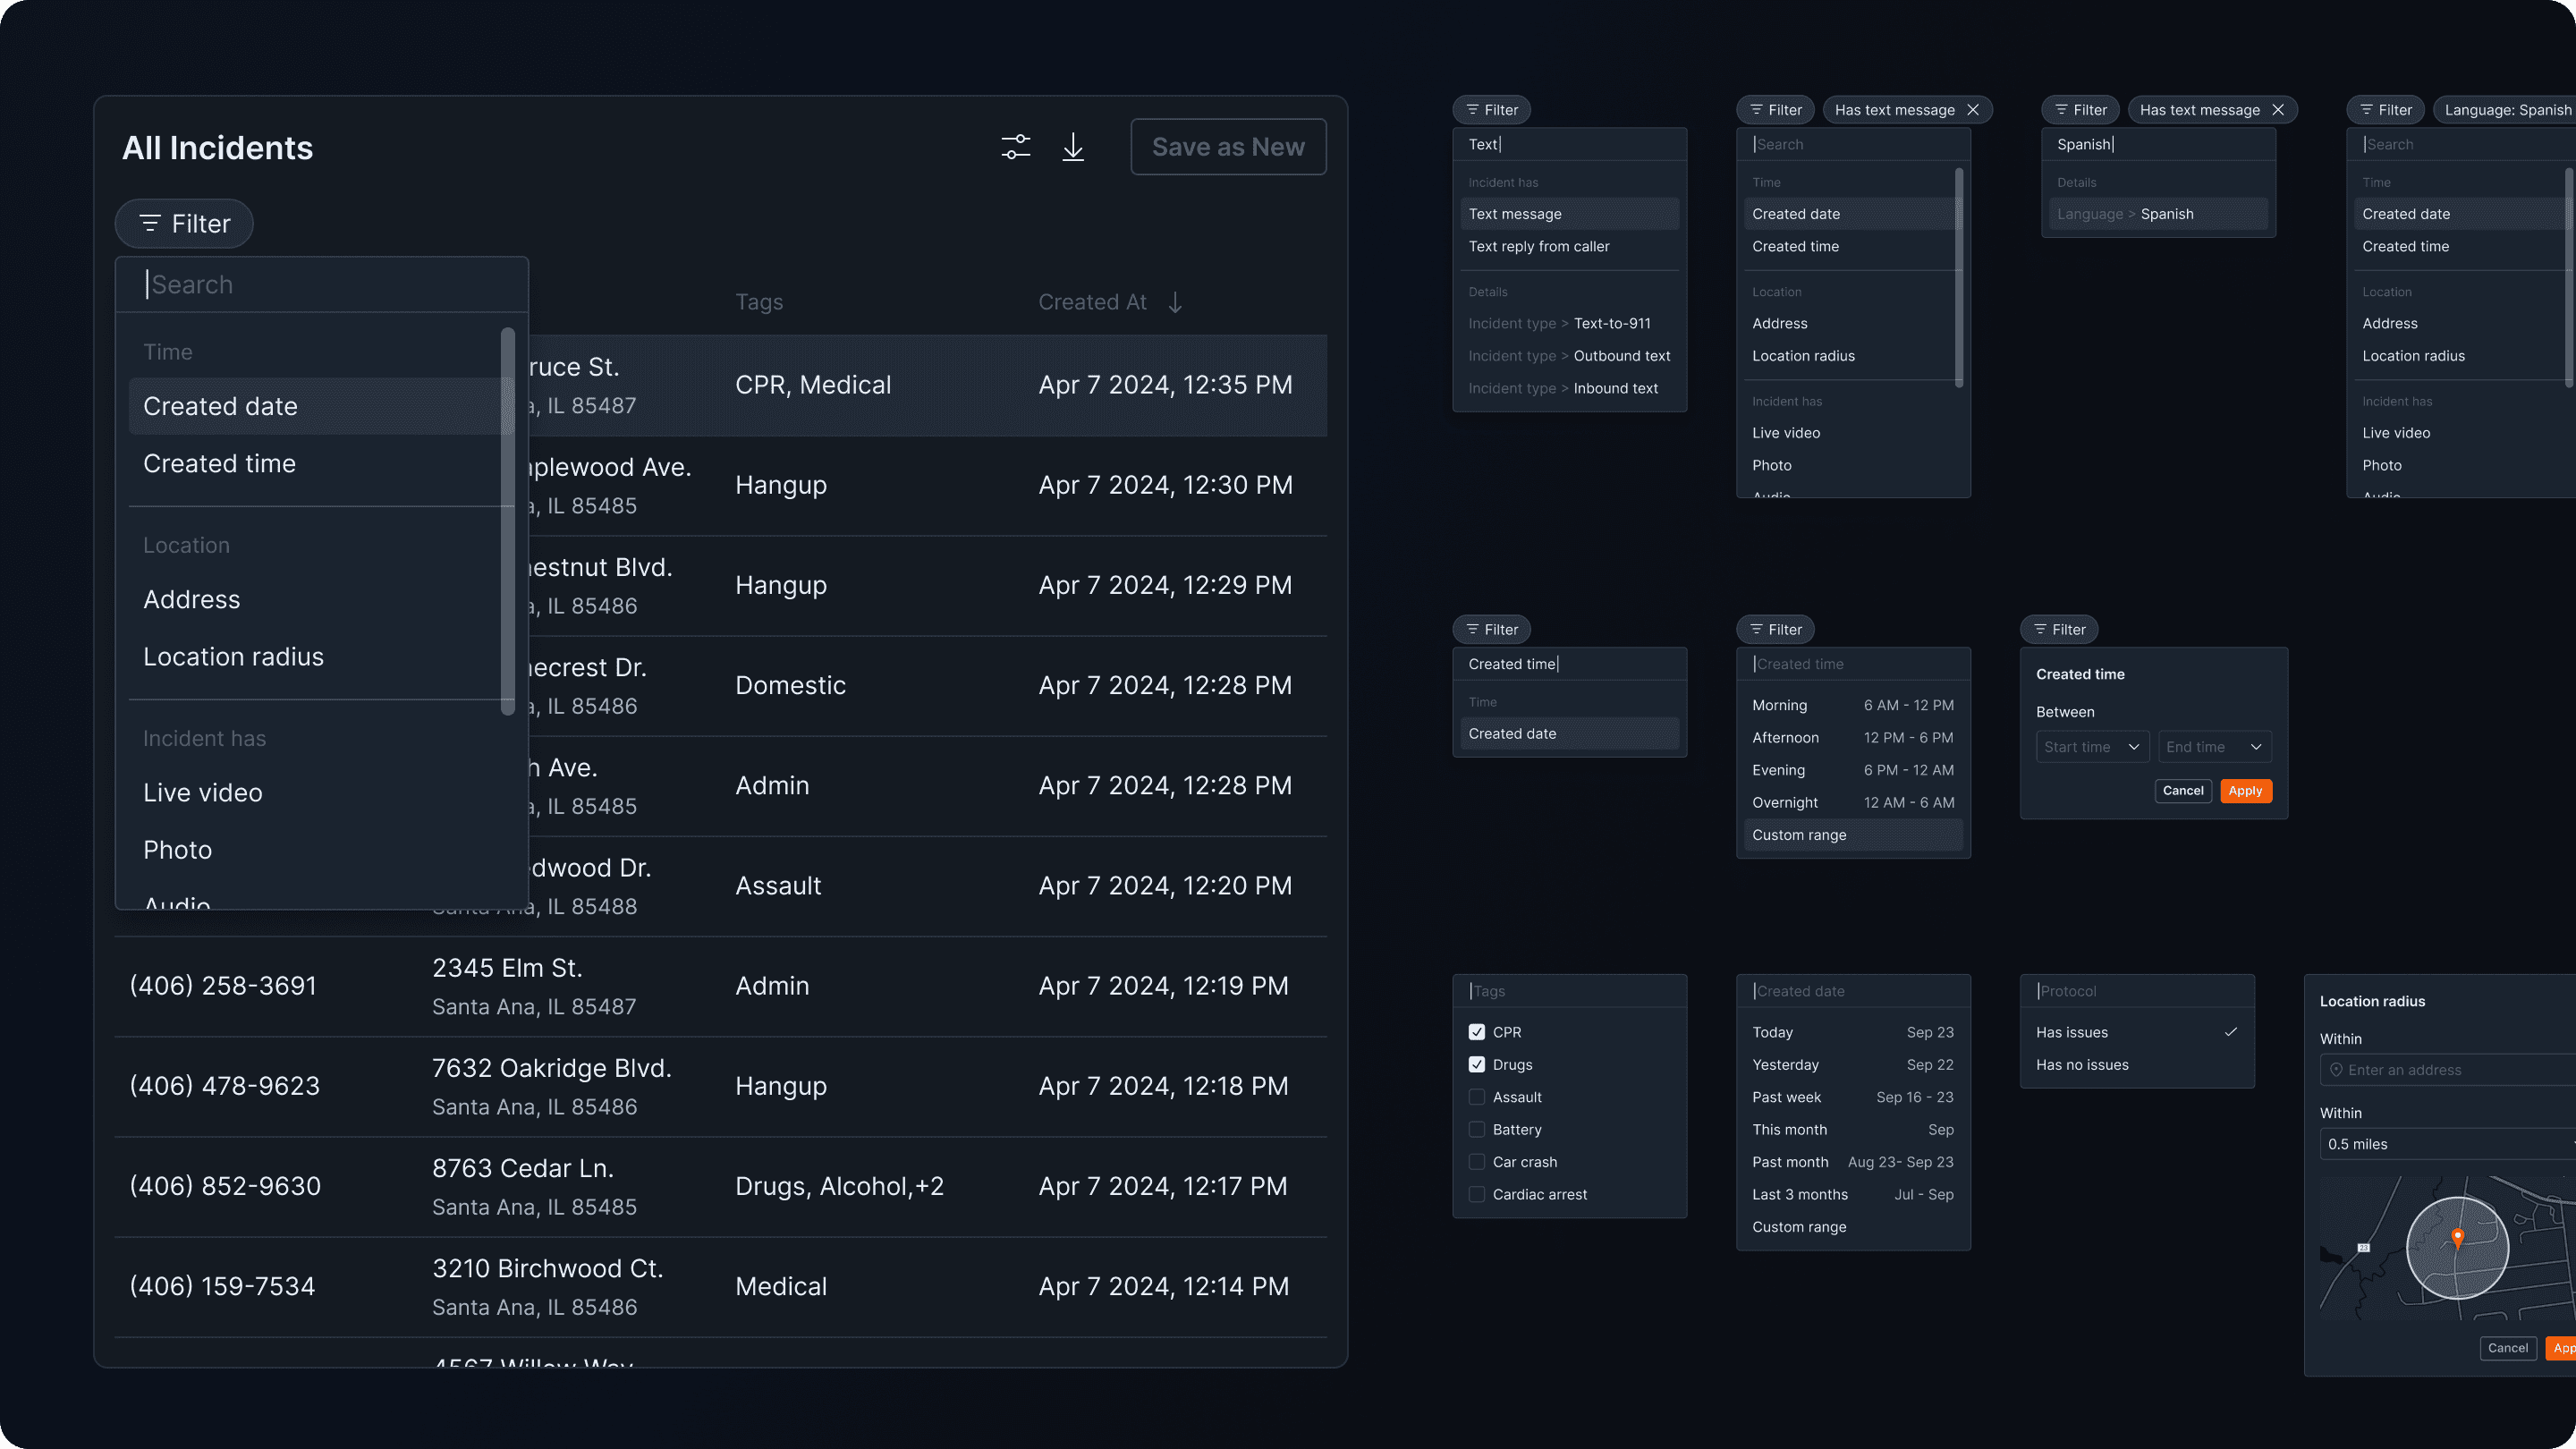Click checkmark beside Has issues
This screenshot has width=2576, height=1449.
[2230, 1032]
